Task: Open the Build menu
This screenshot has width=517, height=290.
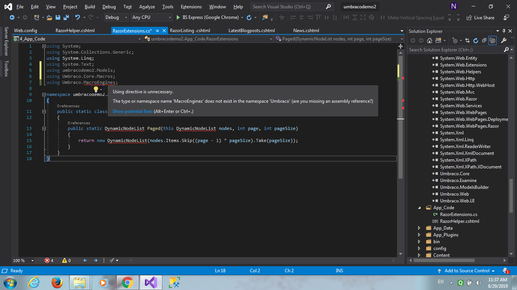Action: (x=90, y=7)
